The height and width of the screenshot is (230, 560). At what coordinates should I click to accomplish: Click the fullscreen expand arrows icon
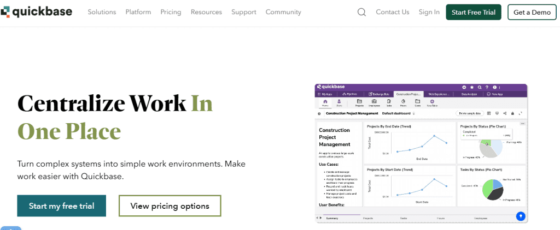[x=521, y=113]
